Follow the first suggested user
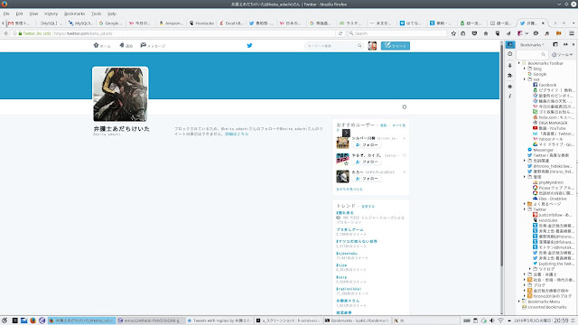The height and width of the screenshot is (325, 578). pyautogui.click(x=367, y=144)
